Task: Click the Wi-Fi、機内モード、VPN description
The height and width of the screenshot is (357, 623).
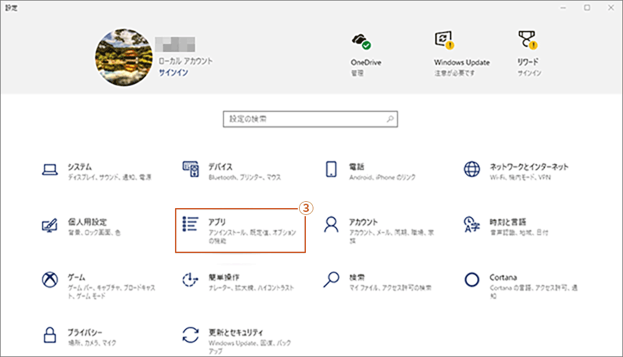Action: point(520,178)
